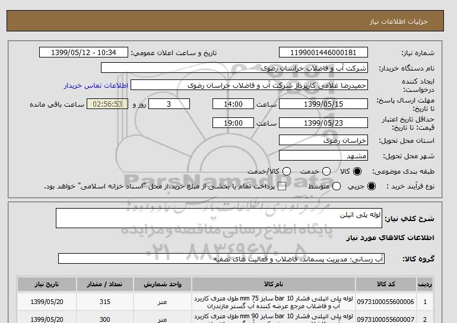Image resolution: width=457 pixels, height=323 pixels.
Task: Click the price validity date 1399/05/23
Action: click(323, 123)
